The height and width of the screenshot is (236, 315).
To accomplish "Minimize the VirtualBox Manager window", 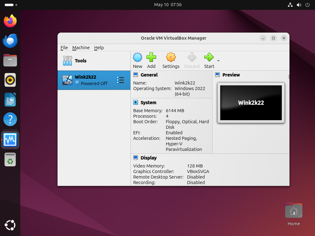I will (263, 38).
